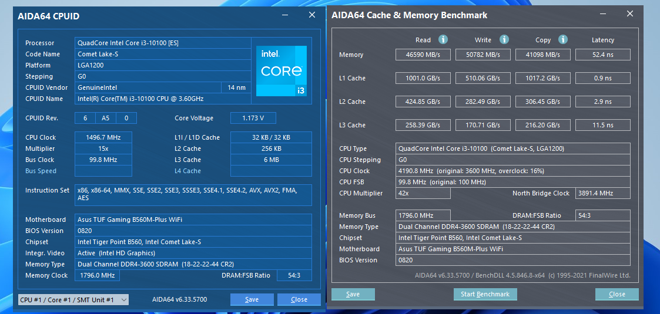Click the BIOS Version 0820 in Benchmark window
Screen dimensions: 660x314
point(513,260)
